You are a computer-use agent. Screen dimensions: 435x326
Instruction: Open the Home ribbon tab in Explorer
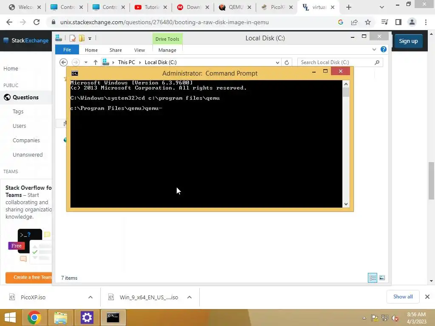(x=91, y=50)
